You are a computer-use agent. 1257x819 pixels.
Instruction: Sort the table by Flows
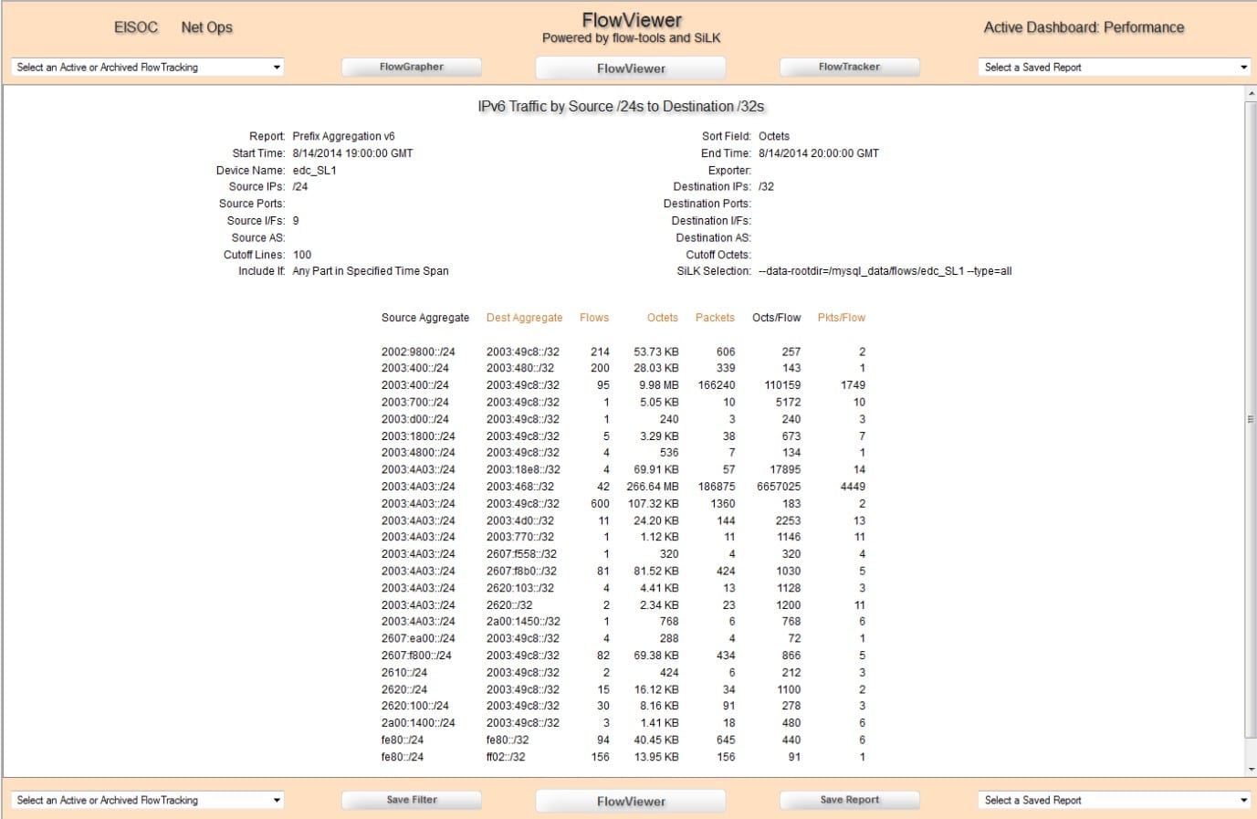[594, 317]
